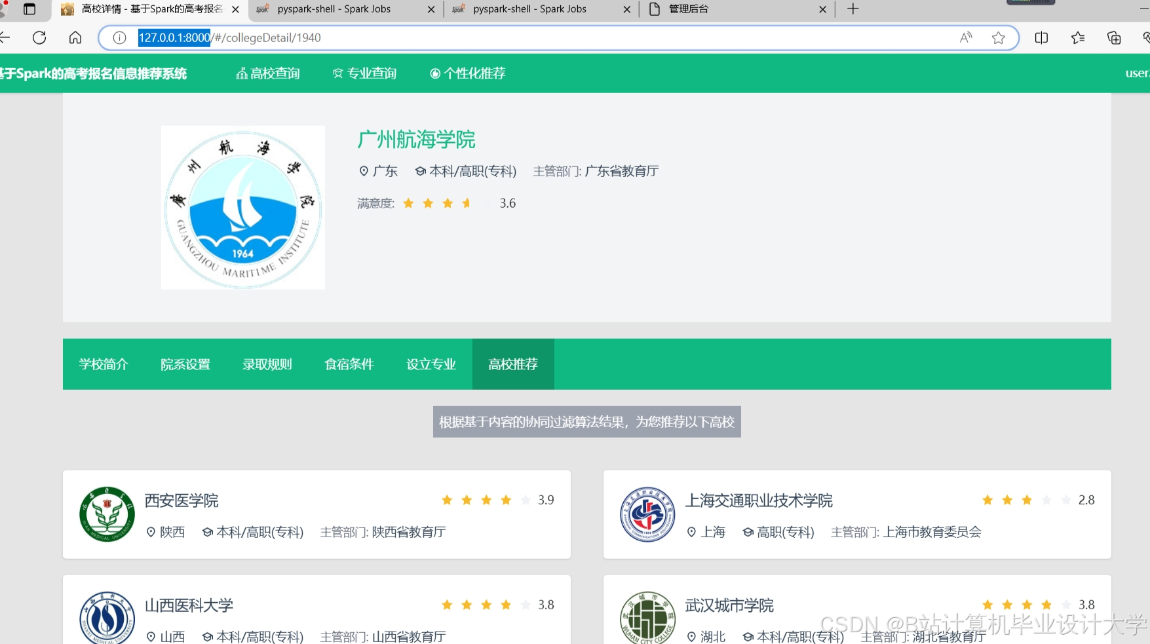Click the browser home icon

[75, 37]
